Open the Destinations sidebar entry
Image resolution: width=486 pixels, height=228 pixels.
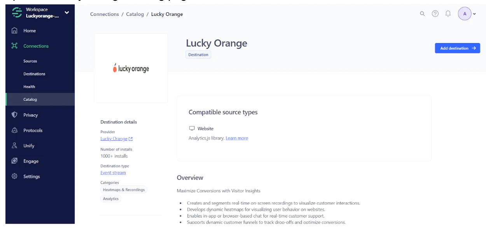click(34, 74)
